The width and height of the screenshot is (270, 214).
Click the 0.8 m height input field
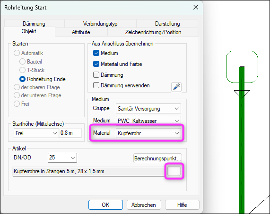(x=70, y=133)
